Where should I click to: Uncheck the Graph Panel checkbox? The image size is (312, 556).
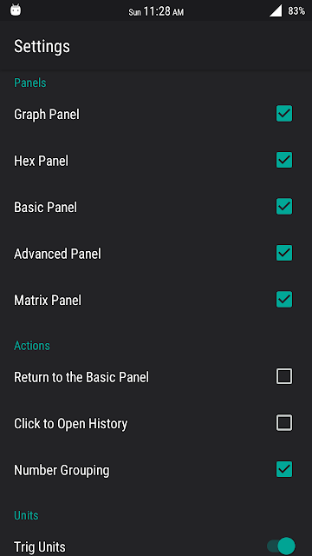pyautogui.click(x=284, y=114)
